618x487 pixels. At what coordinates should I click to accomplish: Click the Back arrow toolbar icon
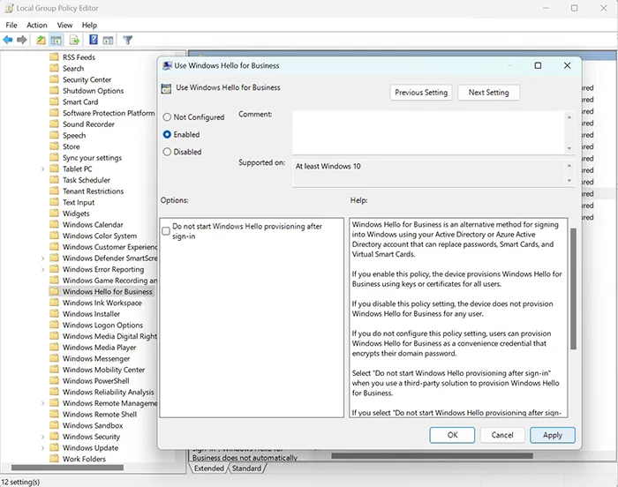(8, 40)
